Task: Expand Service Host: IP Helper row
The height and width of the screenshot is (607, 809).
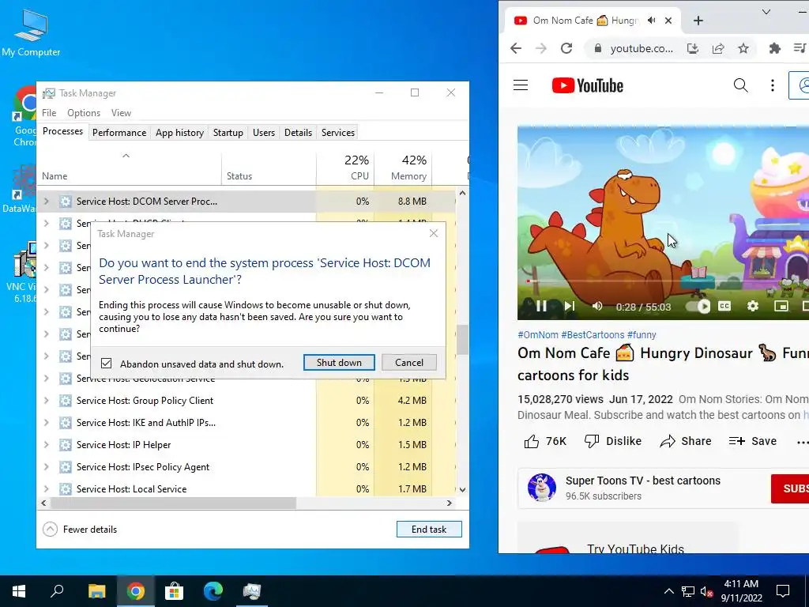Action: (47, 445)
